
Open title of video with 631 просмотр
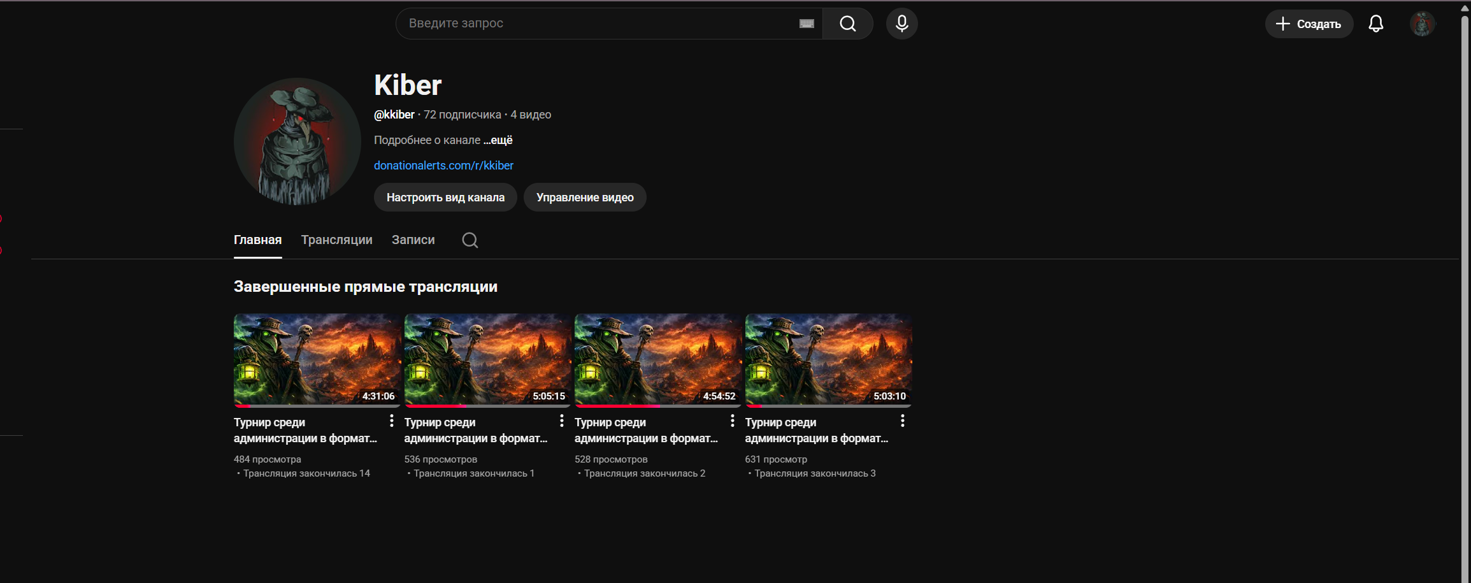[x=816, y=430]
